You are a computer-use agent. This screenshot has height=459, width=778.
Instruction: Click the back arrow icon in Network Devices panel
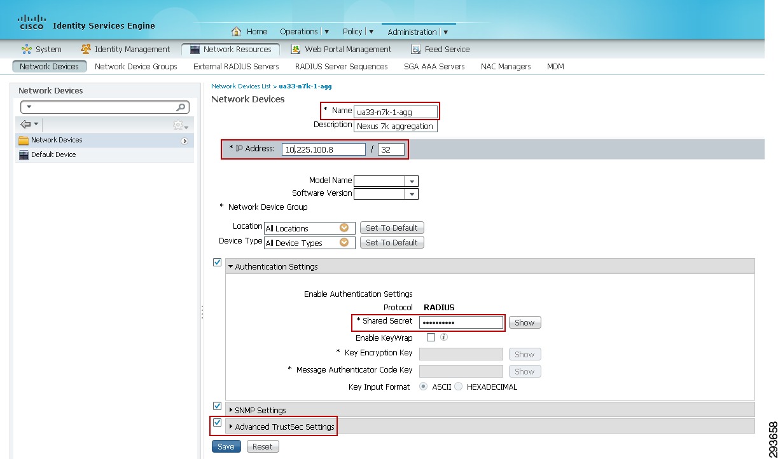coord(25,125)
